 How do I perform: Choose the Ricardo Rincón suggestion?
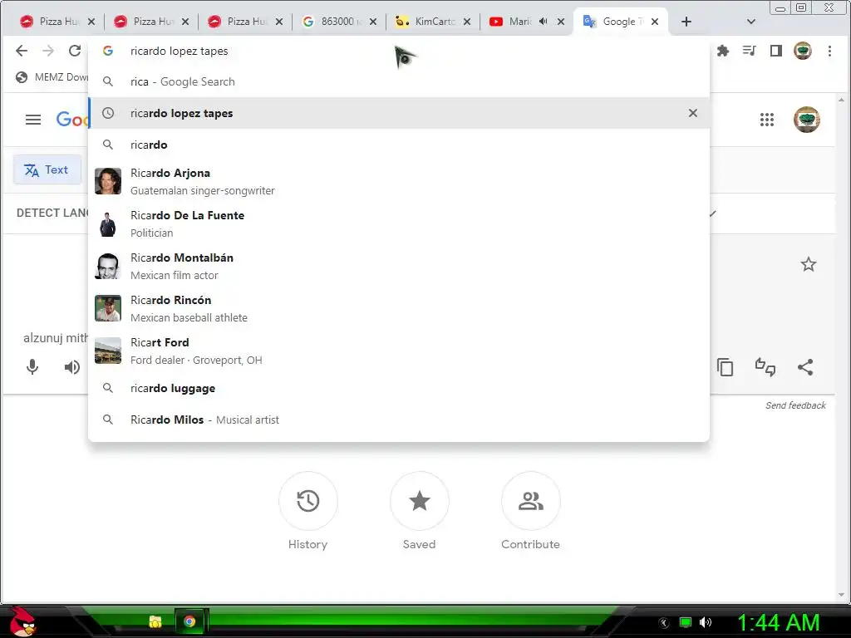click(x=399, y=308)
